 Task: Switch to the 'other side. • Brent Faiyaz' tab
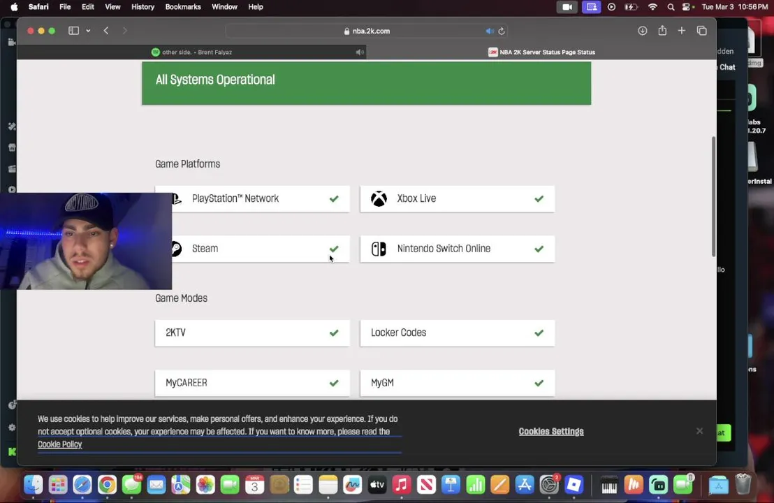[x=191, y=52]
